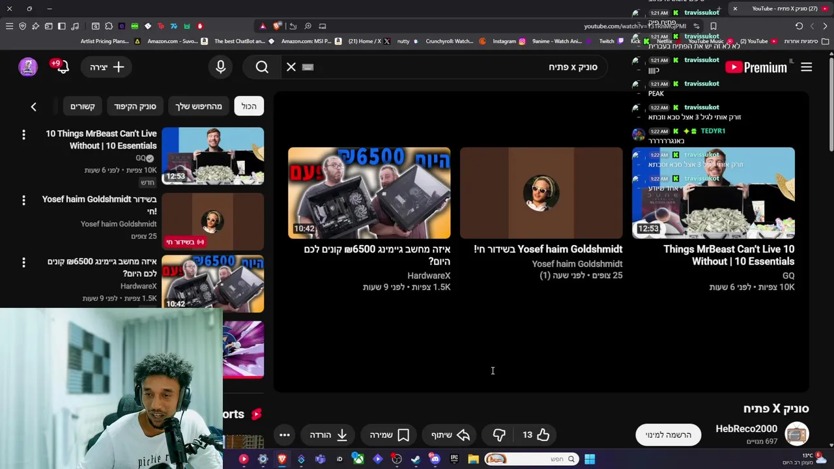Click the subscribe button next to HebReco2000
Screen dimensions: 834x469
click(x=669, y=434)
